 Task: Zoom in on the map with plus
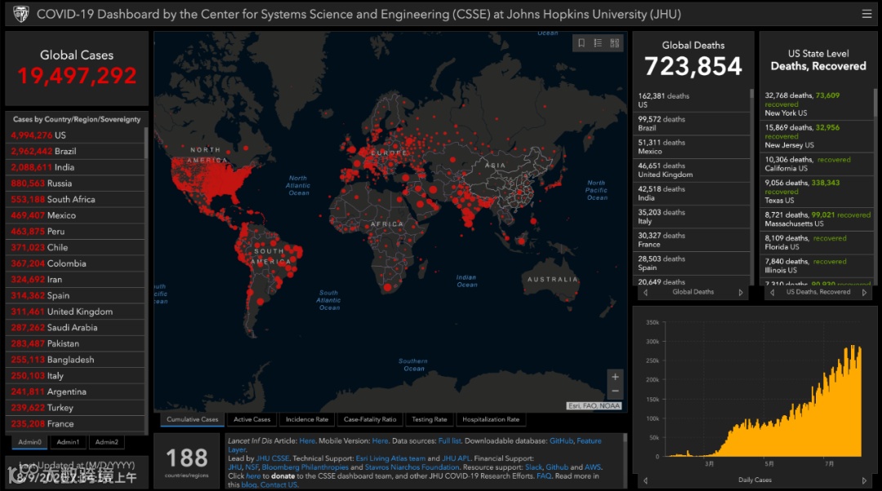coord(615,377)
